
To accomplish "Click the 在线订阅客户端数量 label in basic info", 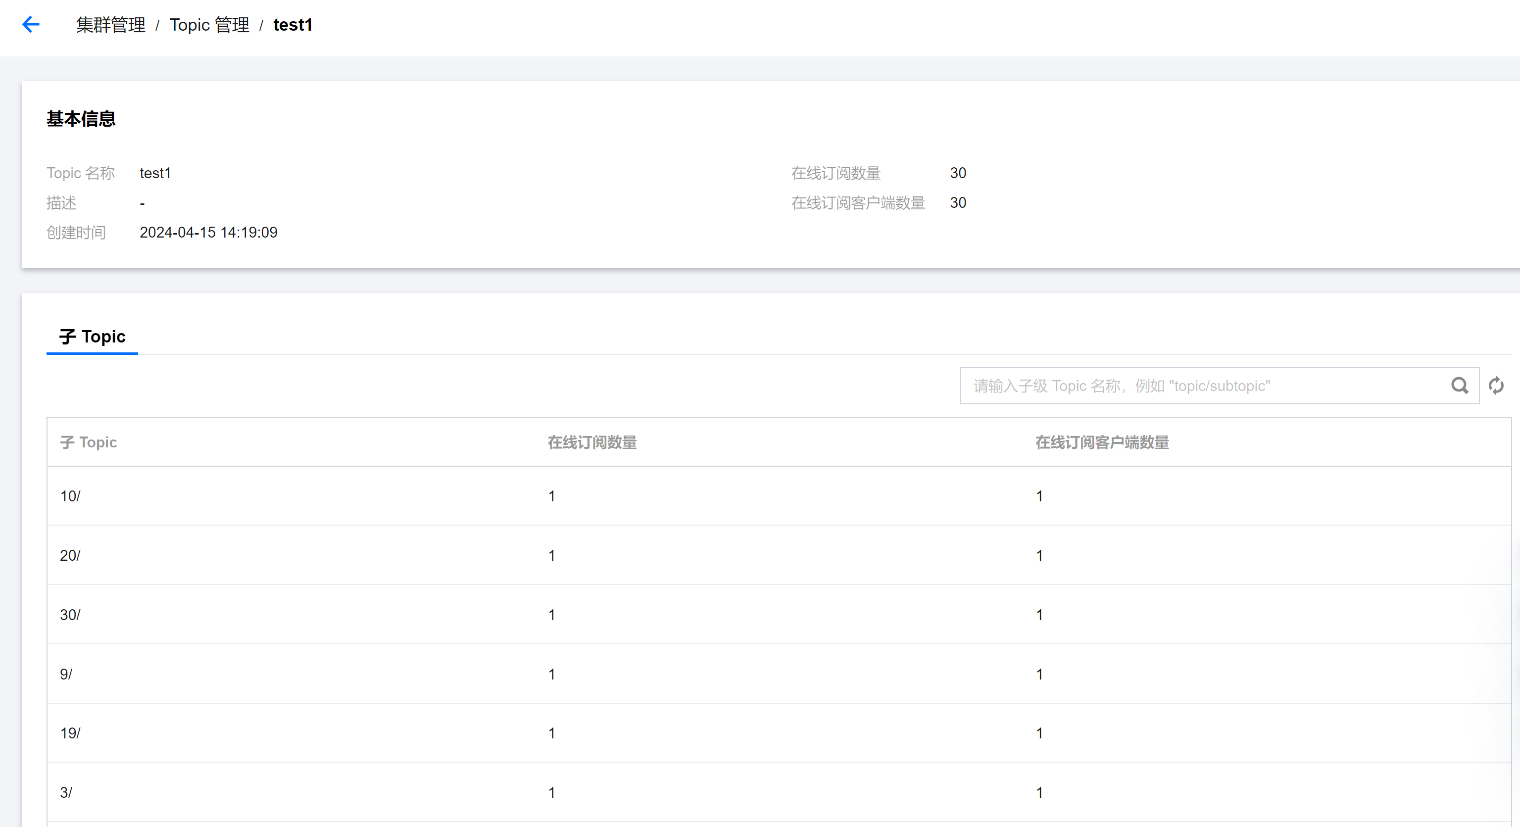I will click(x=858, y=203).
